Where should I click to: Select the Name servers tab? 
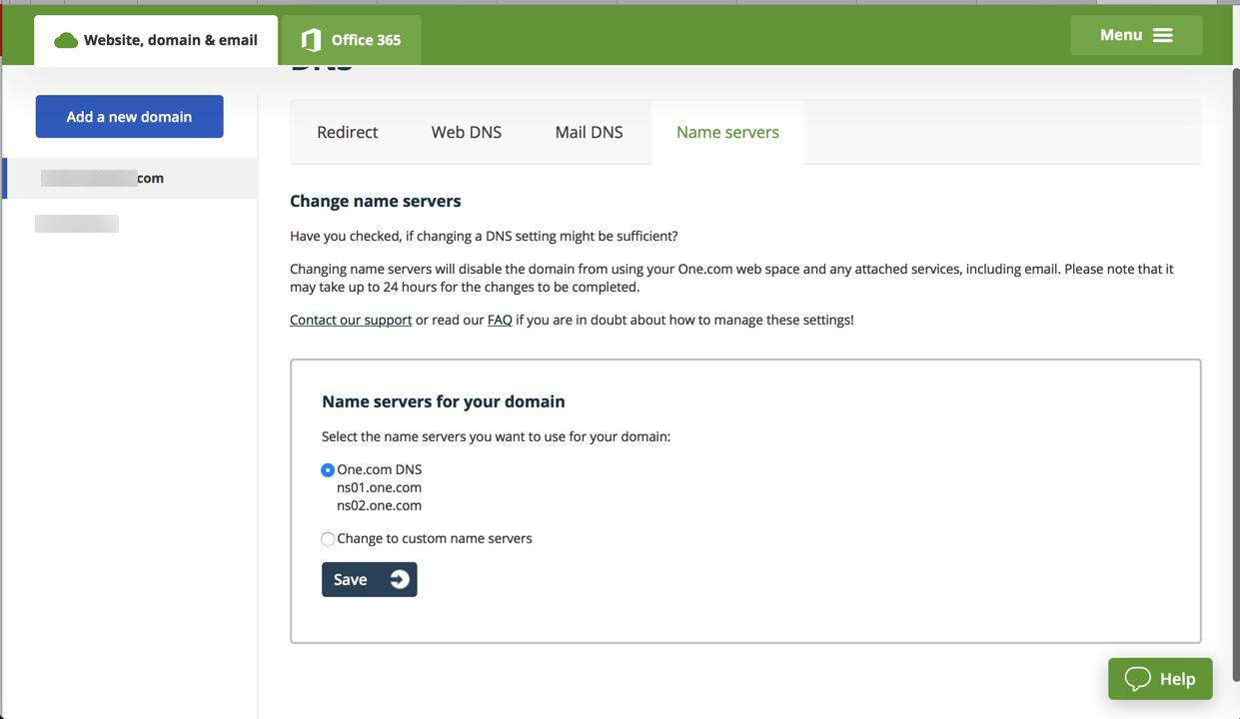pos(727,132)
